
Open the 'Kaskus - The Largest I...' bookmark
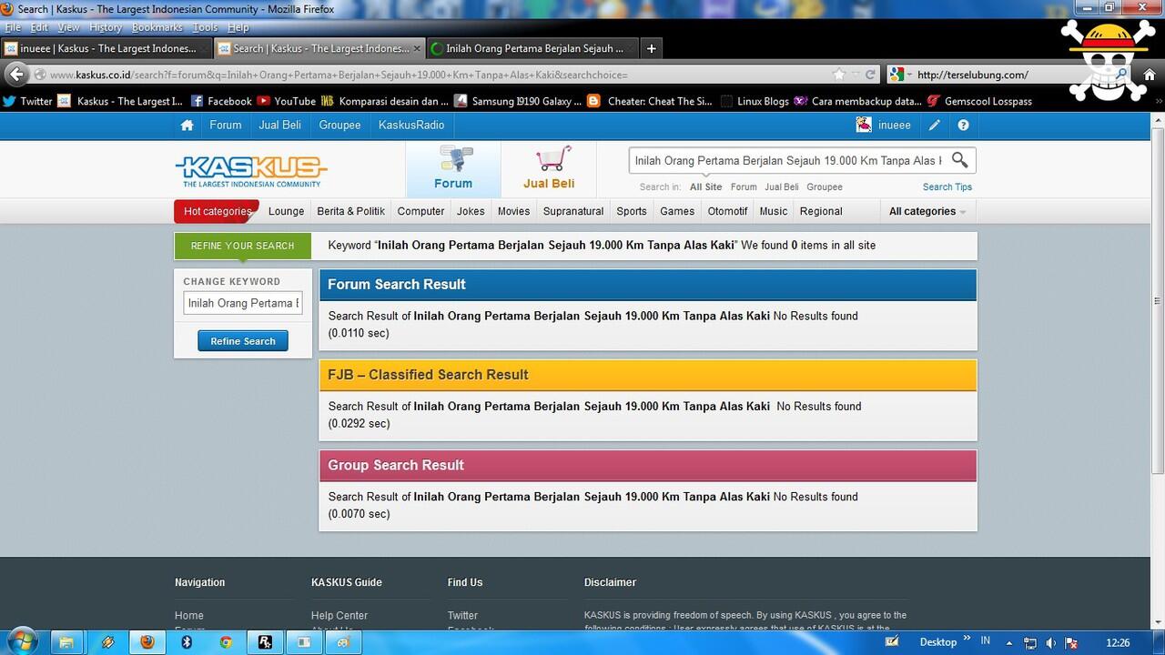tap(120, 101)
